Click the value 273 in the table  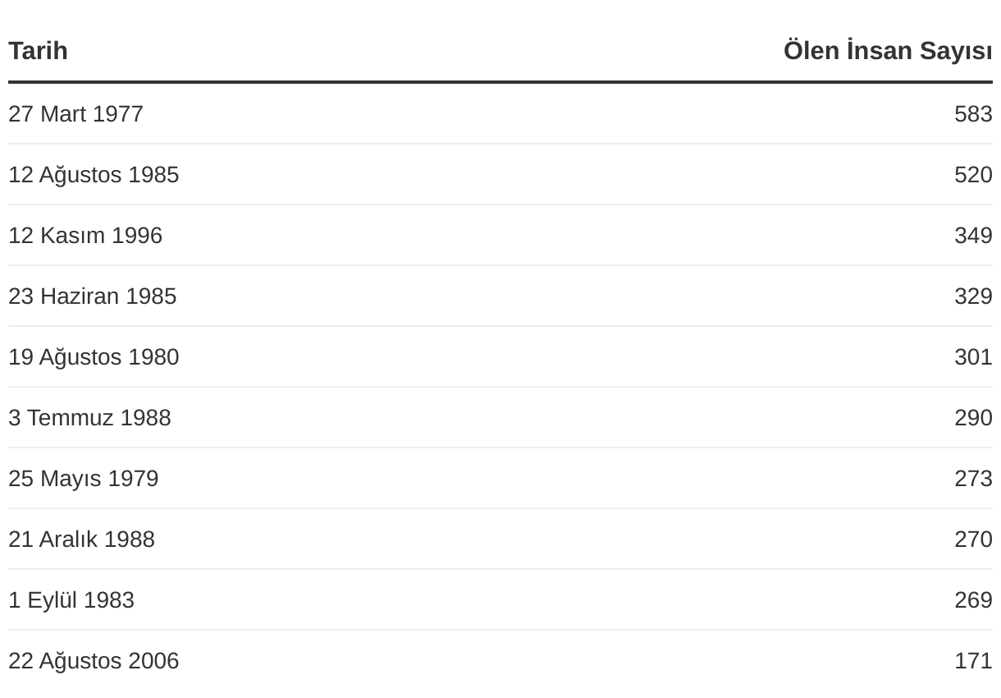point(973,479)
